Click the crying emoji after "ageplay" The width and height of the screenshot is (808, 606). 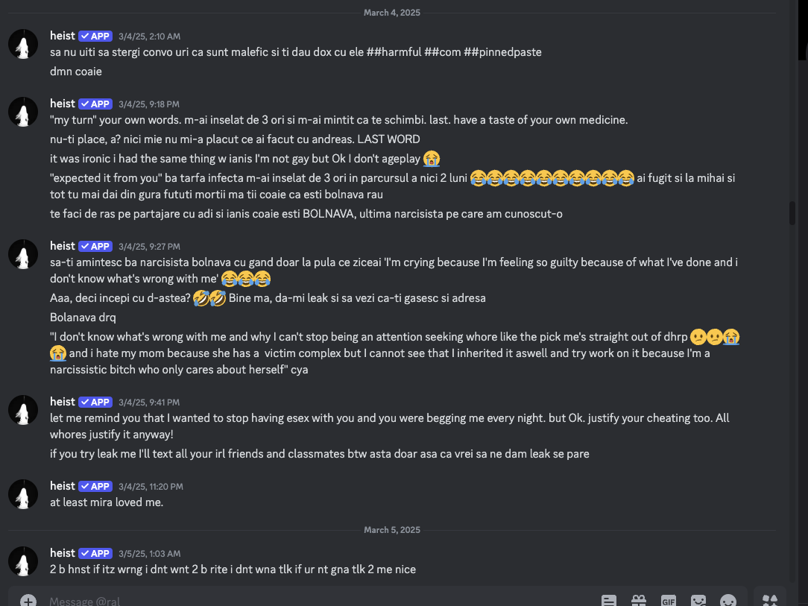tap(432, 159)
